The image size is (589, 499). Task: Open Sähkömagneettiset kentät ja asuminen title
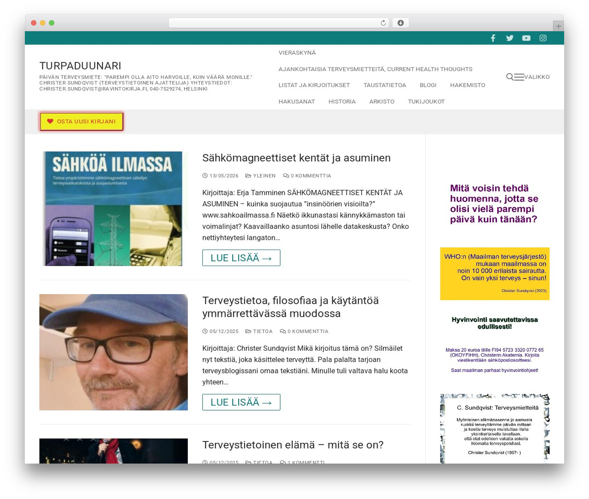296,158
